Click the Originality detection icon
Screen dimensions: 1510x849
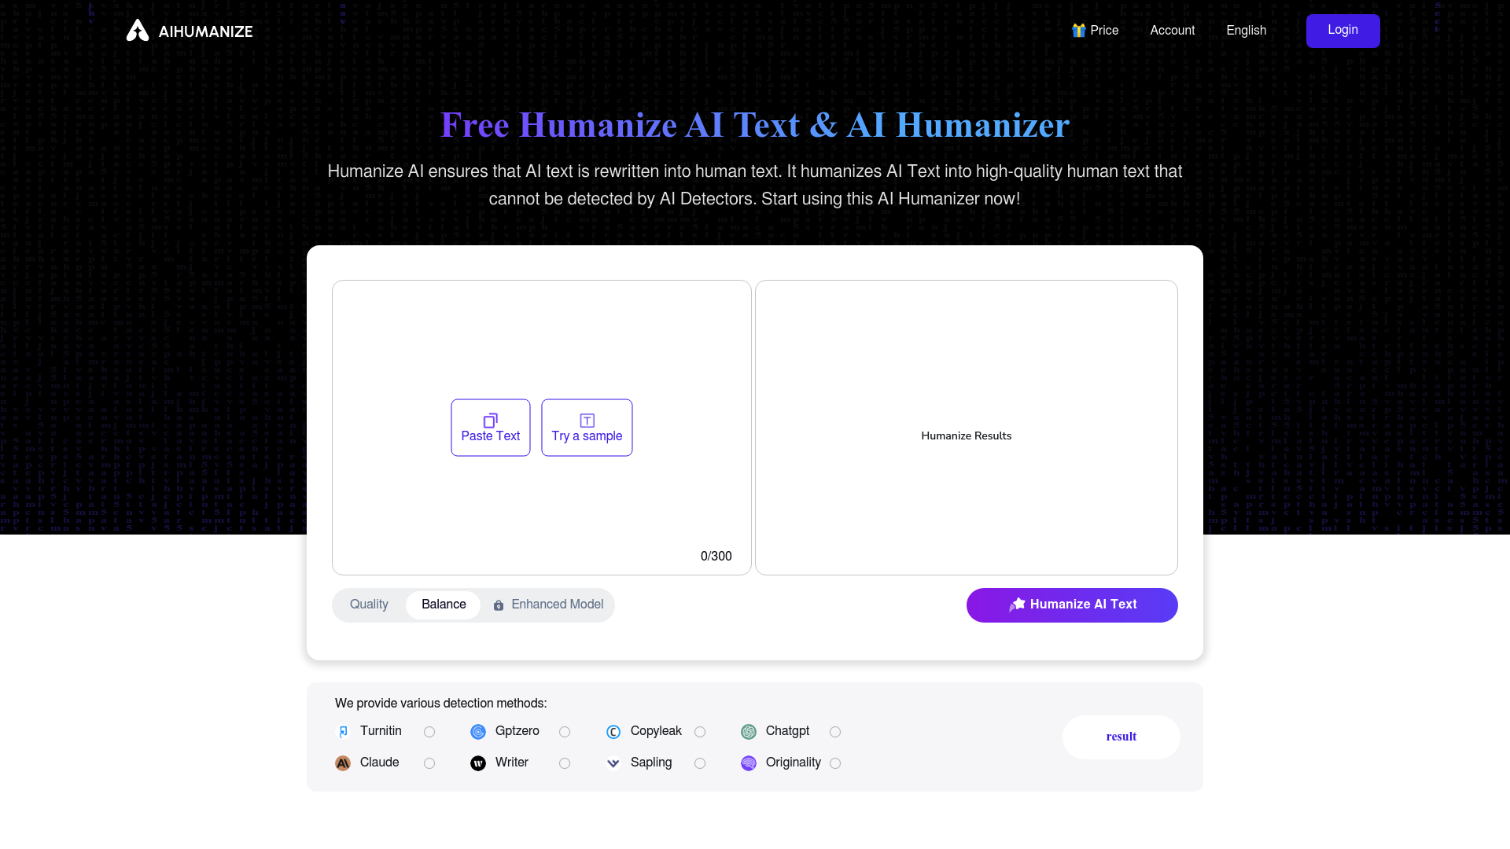click(749, 763)
